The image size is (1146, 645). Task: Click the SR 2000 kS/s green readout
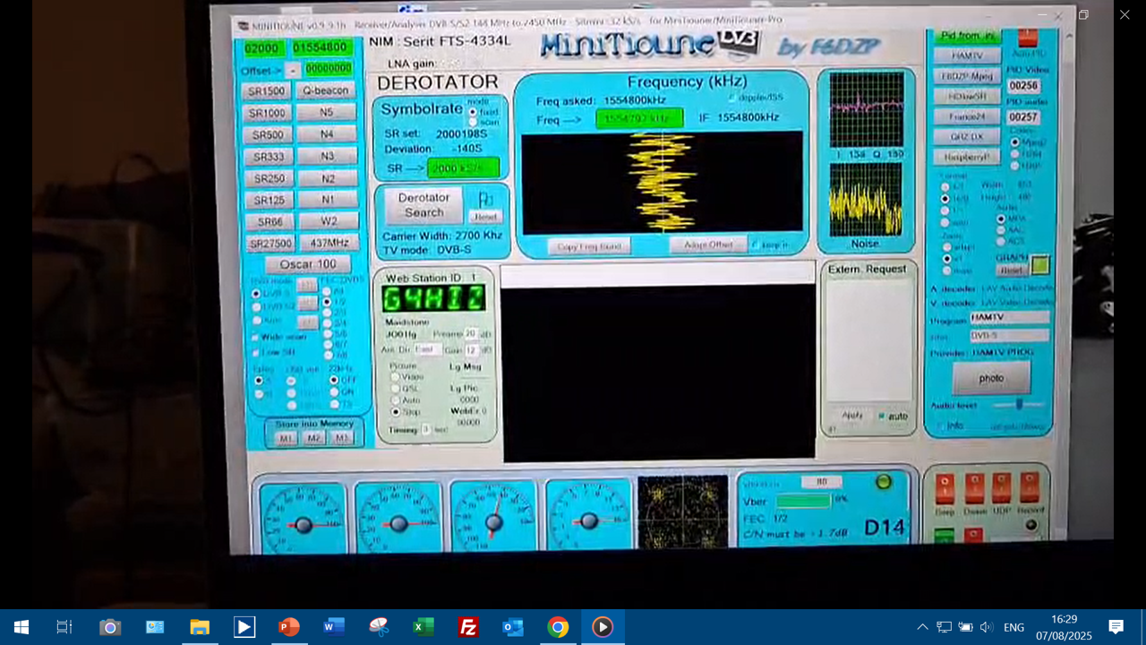pyautogui.click(x=463, y=168)
